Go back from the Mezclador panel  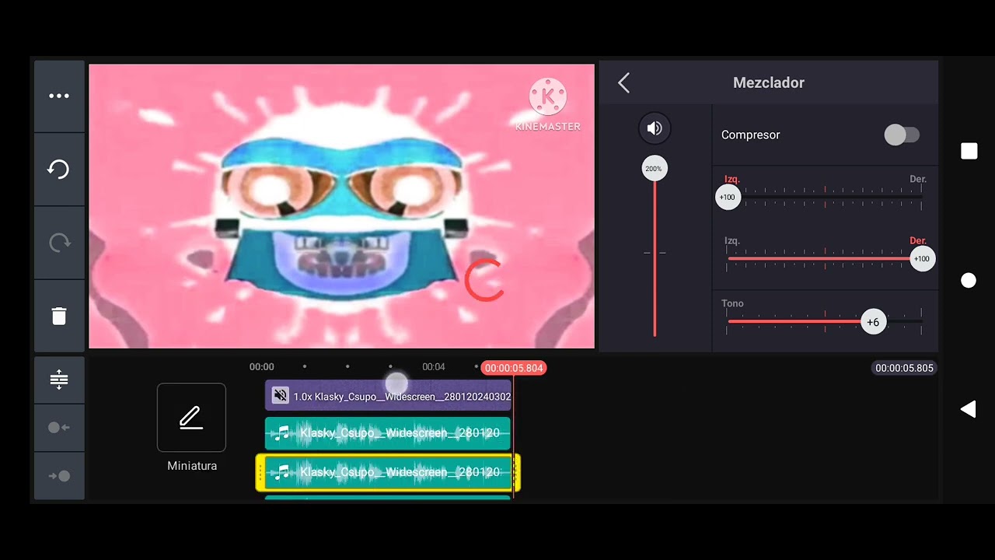[623, 82]
